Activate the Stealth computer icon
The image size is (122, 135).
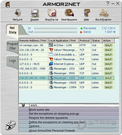click(x=35, y=13)
